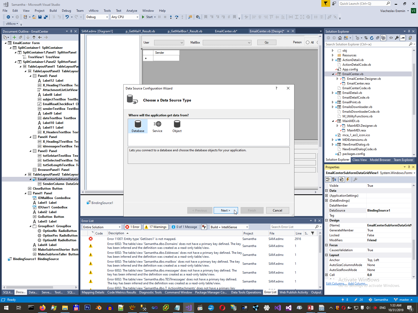Click the filter funnel icon in Error List
This screenshot has height=313, width=418.
coord(312,233)
